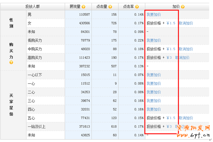The height and width of the screenshot is (142, 213).
Task: Click 我要加价 in the 二心 row
Action: click(x=154, y=92)
